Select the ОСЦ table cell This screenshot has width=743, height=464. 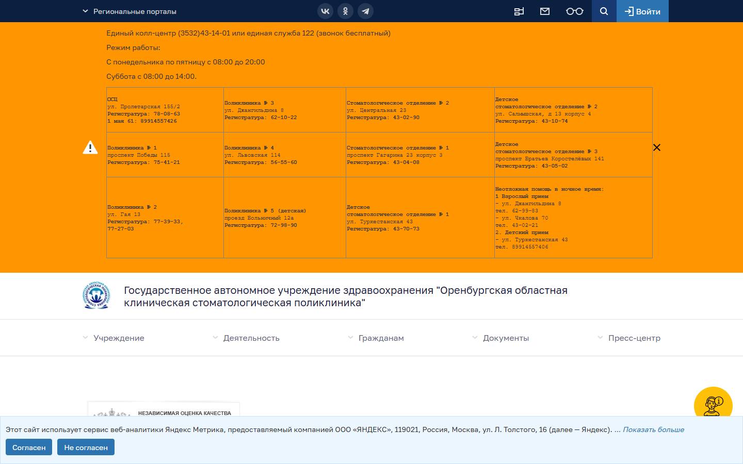point(165,110)
